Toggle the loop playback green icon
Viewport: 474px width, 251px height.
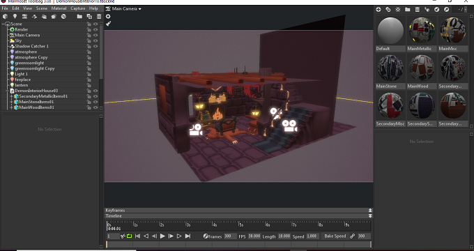coord(129,236)
